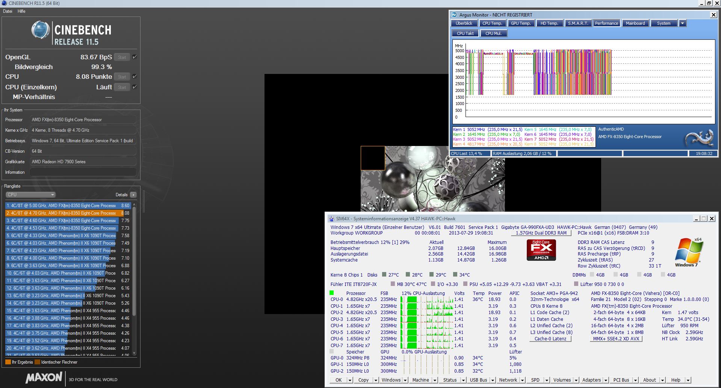Image resolution: width=721 pixels, height=388 pixels.
Task: Switch to the HD Temp. tab
Action: (x=549, y=23)
